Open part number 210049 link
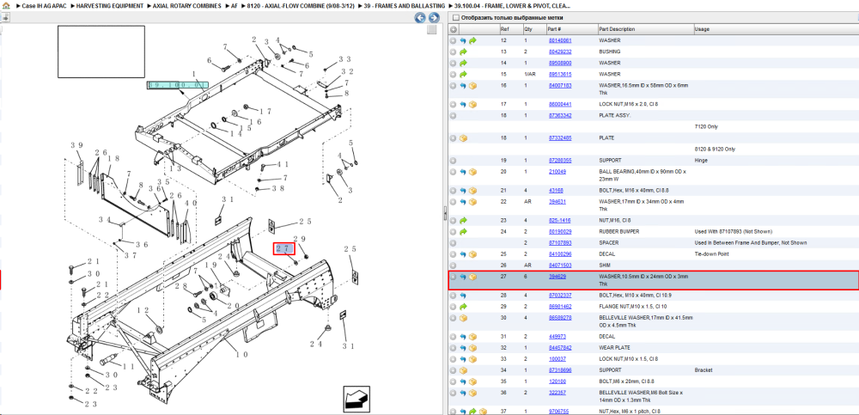The height and width of the screenshot is (415, 859). 557,172
